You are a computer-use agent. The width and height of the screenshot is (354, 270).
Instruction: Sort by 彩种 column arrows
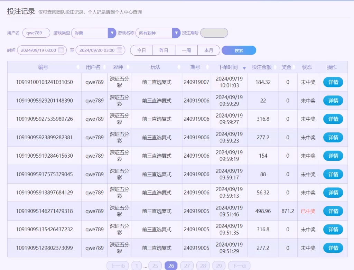point(128,67)
